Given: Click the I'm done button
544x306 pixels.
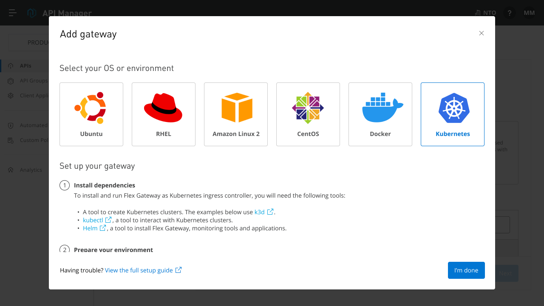Looking at the screenshot, I should pyautogui.click(x=466, y=270).
